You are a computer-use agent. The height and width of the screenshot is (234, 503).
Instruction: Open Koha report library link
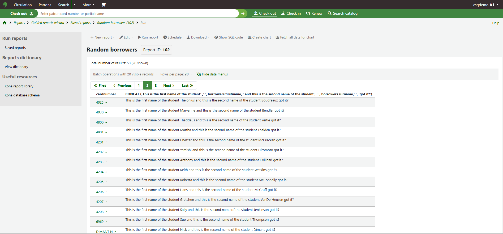tap(19, 86)
